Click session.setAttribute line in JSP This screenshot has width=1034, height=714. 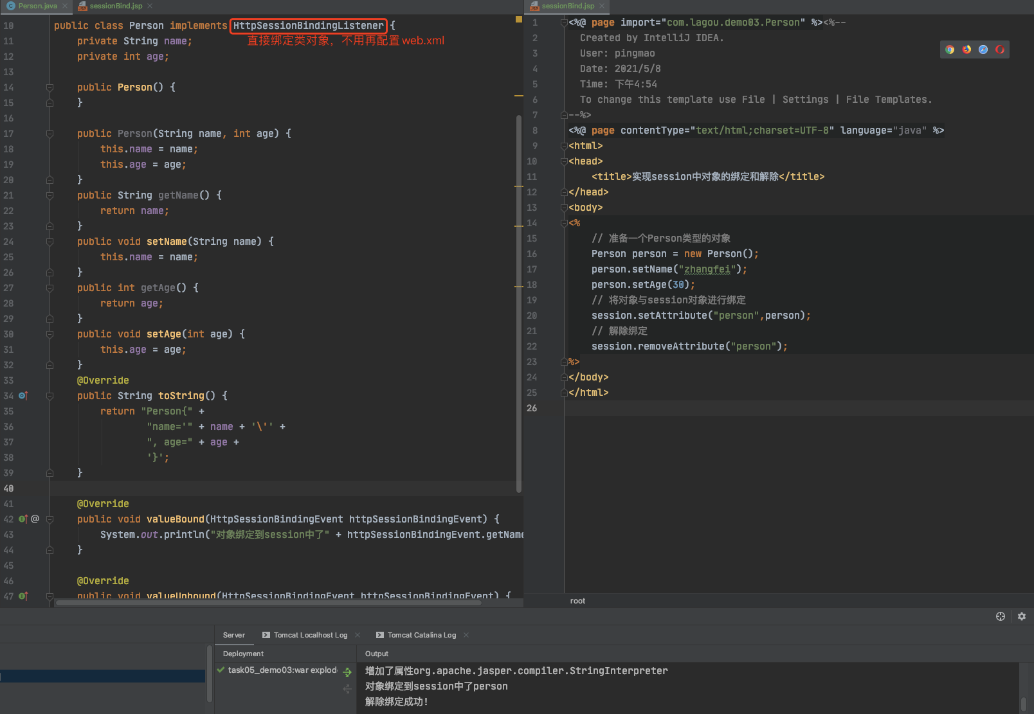coord(701,316)
